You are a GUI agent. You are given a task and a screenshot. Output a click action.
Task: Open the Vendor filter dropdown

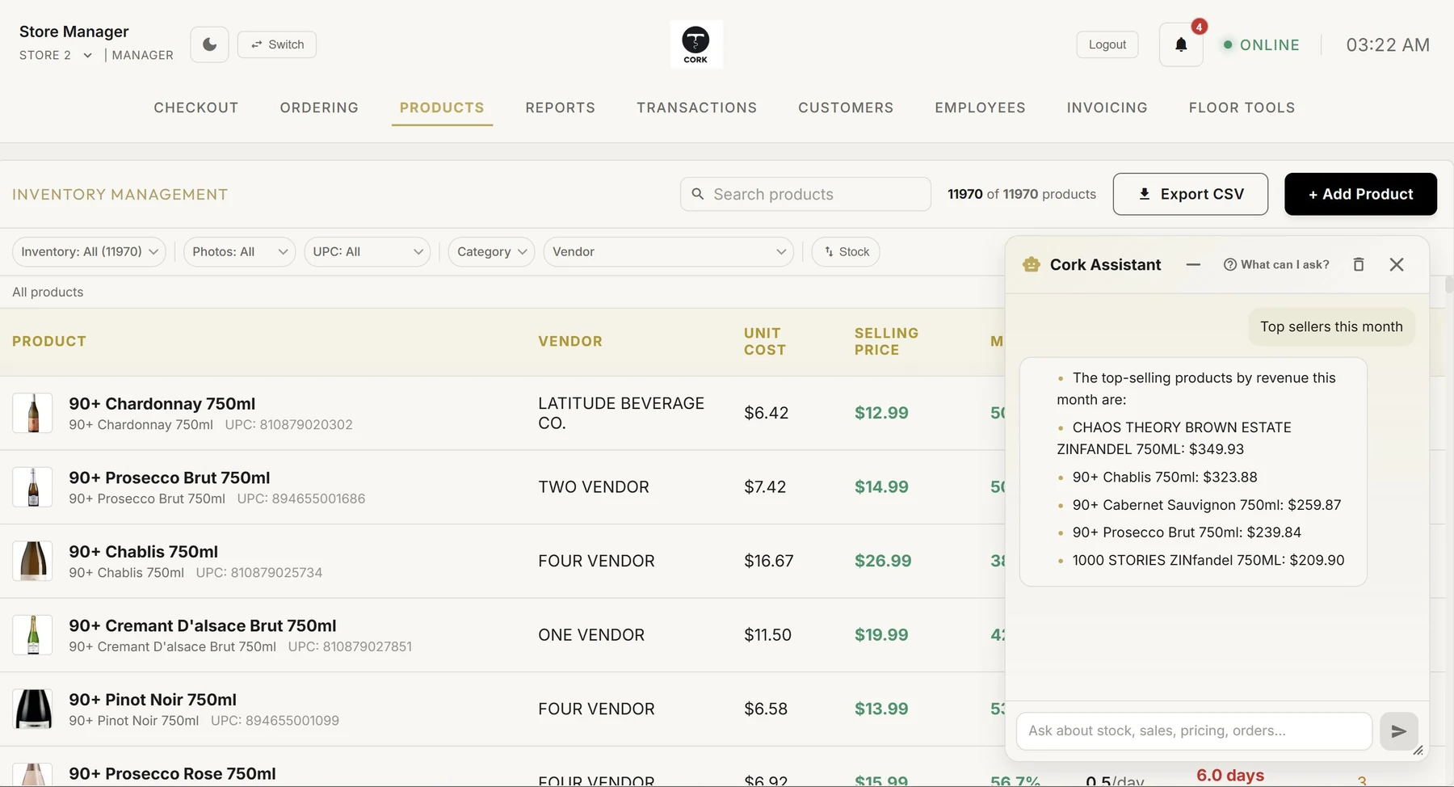669,252
